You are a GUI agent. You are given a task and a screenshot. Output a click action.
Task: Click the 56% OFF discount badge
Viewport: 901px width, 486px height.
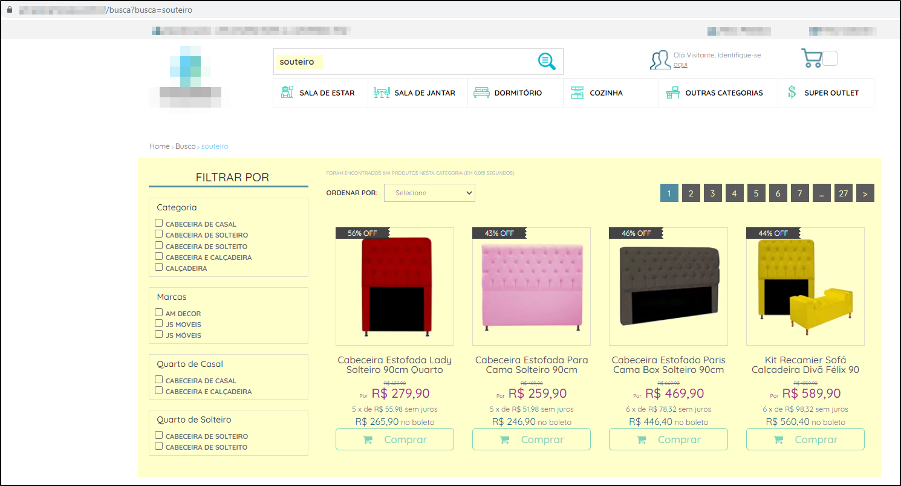[363, 233]
